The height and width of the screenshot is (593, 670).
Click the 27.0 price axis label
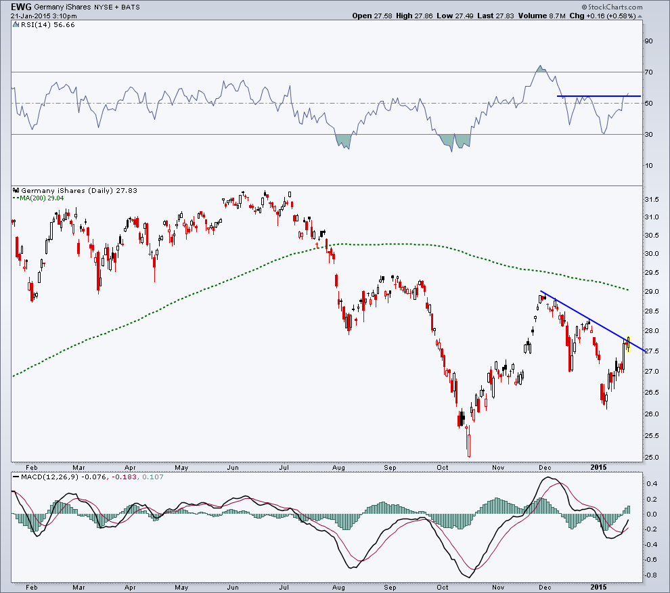652,372
